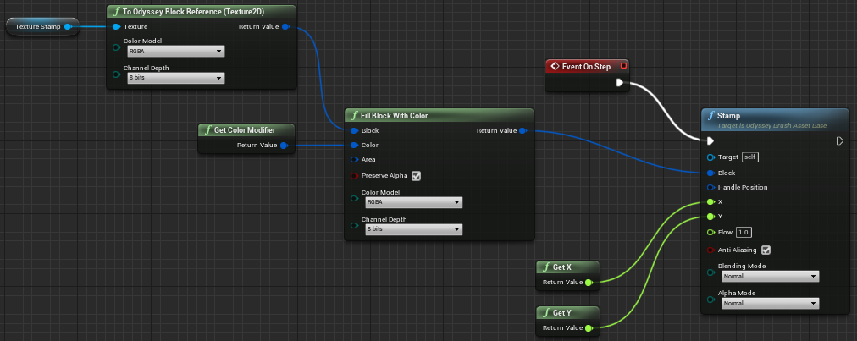This screenshot has height=341, width=857.
Task: Click the Fill Block With Color Return Value pin
Action: [522, 131]
